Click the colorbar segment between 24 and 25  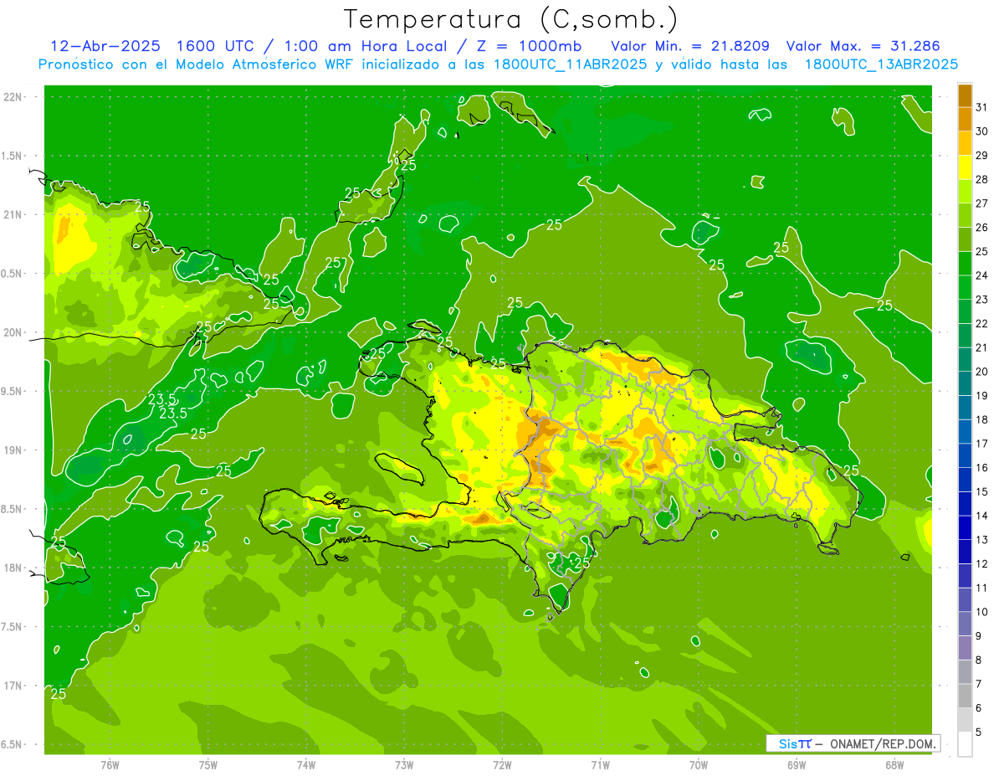[966, 263]
